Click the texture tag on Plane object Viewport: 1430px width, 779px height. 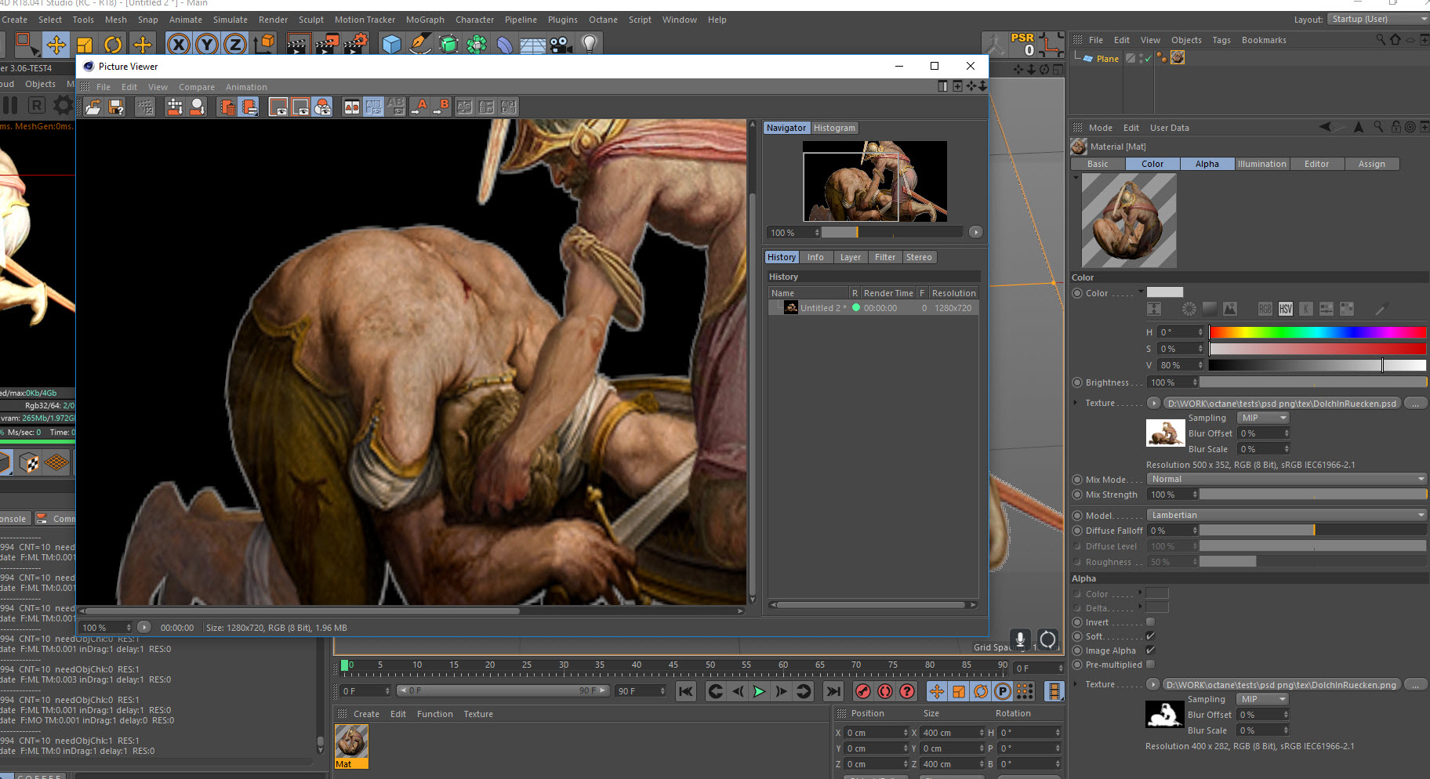click(x=1177, y=58)
